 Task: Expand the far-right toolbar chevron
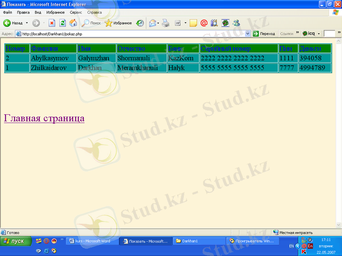339,32
